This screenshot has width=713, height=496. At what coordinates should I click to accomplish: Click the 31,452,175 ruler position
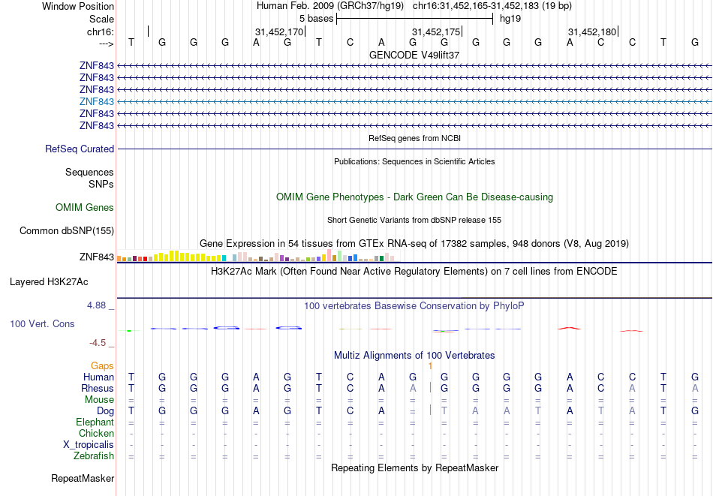[436, 32]
